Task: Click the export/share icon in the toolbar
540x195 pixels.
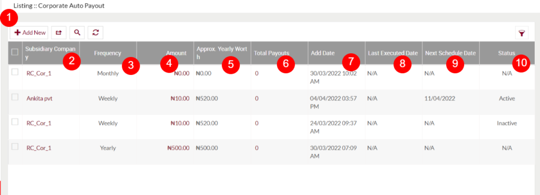Action: (59, 33)
